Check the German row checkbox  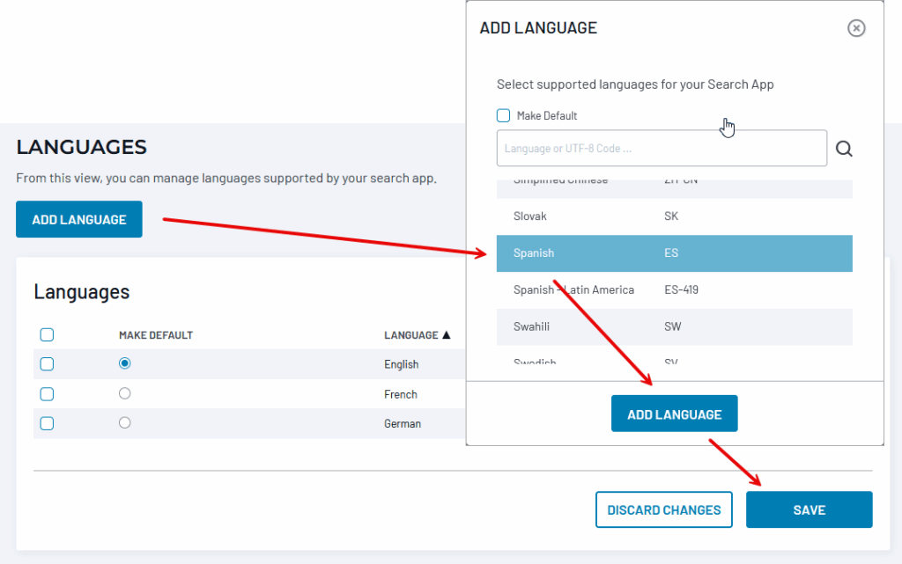(x=48, y=423)
